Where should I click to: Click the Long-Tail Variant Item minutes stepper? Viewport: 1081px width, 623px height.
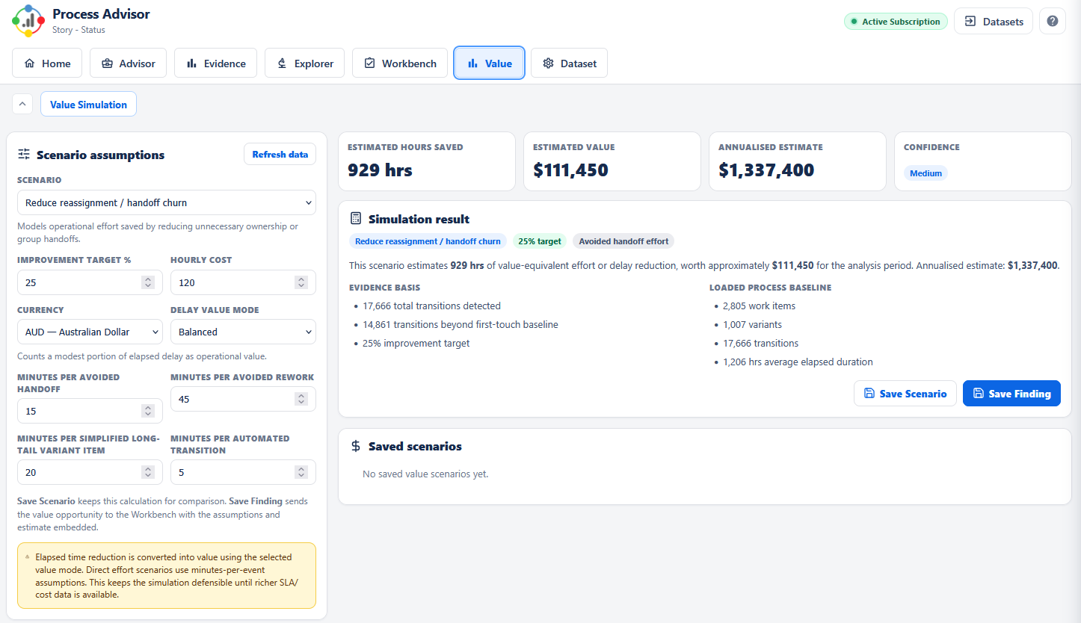click(x=148, y=472)
